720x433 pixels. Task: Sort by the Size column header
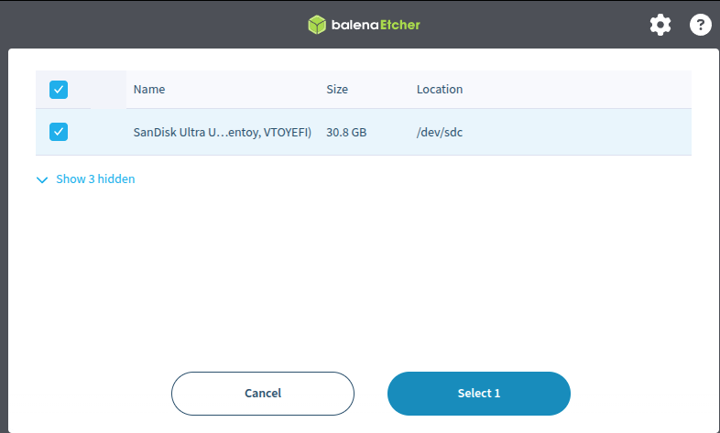(x=337, y=90)
